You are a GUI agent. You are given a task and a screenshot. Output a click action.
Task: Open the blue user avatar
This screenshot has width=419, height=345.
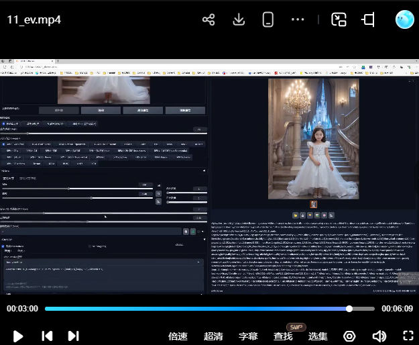tap(405, 19)
